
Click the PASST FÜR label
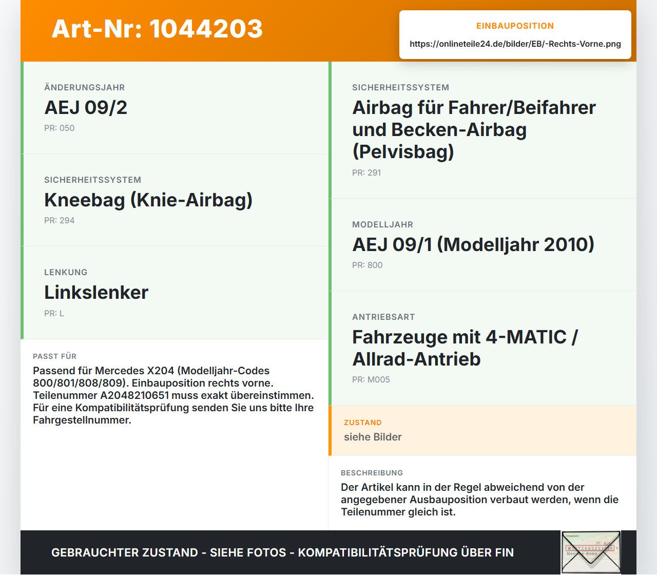55,356
